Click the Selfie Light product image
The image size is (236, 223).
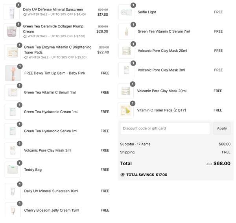[x=126, y=12]
